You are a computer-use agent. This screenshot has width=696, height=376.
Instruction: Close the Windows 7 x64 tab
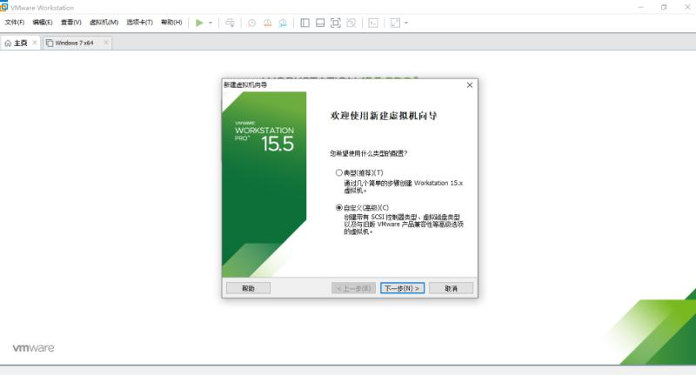click(105, 43)
